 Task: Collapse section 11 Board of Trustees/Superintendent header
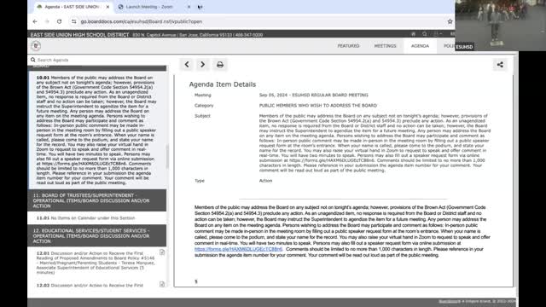click(97, 200)
